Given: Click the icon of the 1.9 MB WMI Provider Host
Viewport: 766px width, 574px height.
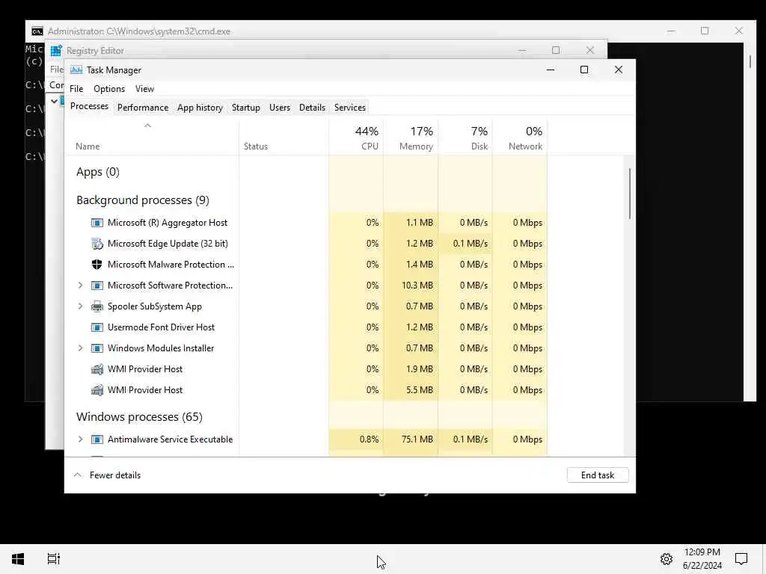Looking at the screenshot, I should click(x=96, y=369).
